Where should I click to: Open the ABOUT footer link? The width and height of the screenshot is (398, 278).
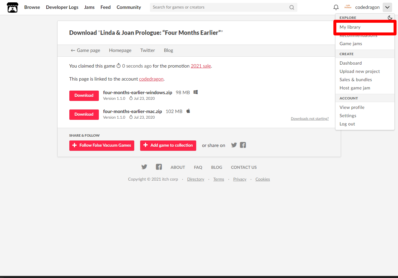[178, 167]
